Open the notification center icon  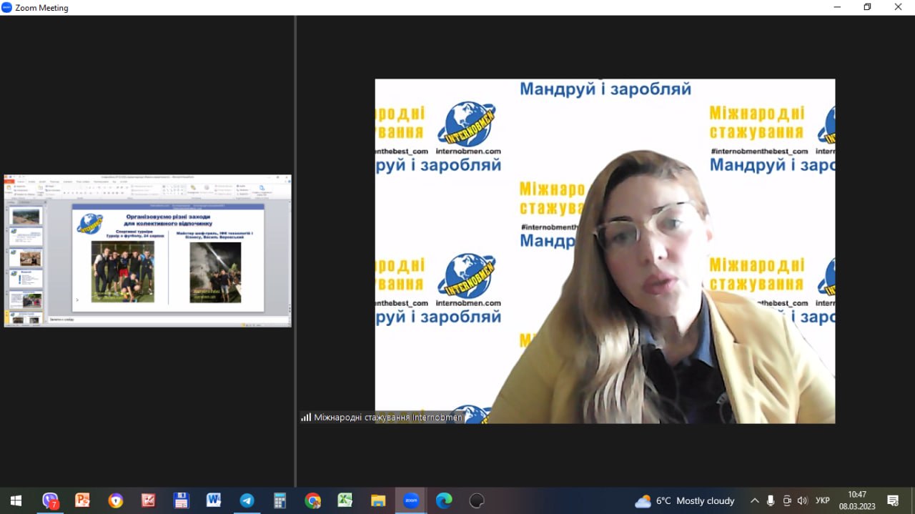coord(893,500)
